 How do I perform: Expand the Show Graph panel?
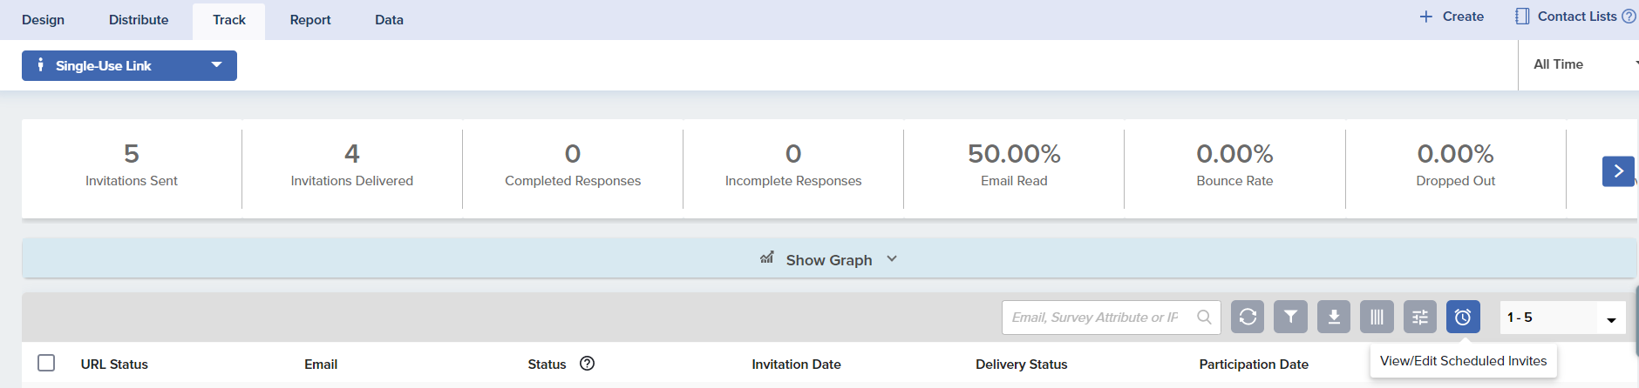click(x=828, y=259)
